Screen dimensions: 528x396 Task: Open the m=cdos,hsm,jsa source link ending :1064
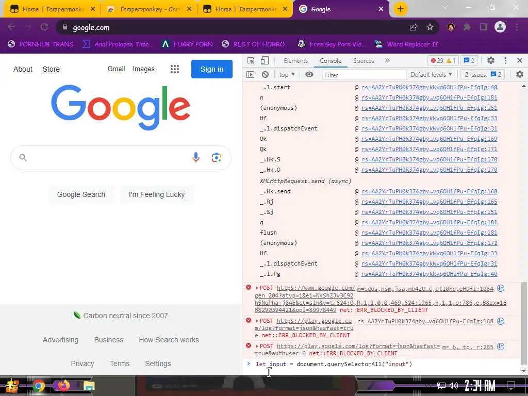(x=425, y=289)
